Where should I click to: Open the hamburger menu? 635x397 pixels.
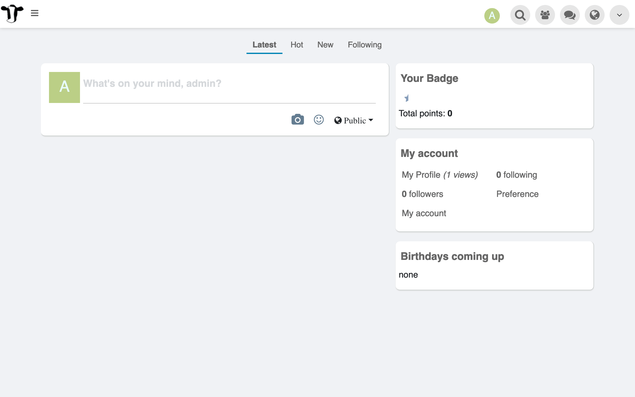(35, 13)
